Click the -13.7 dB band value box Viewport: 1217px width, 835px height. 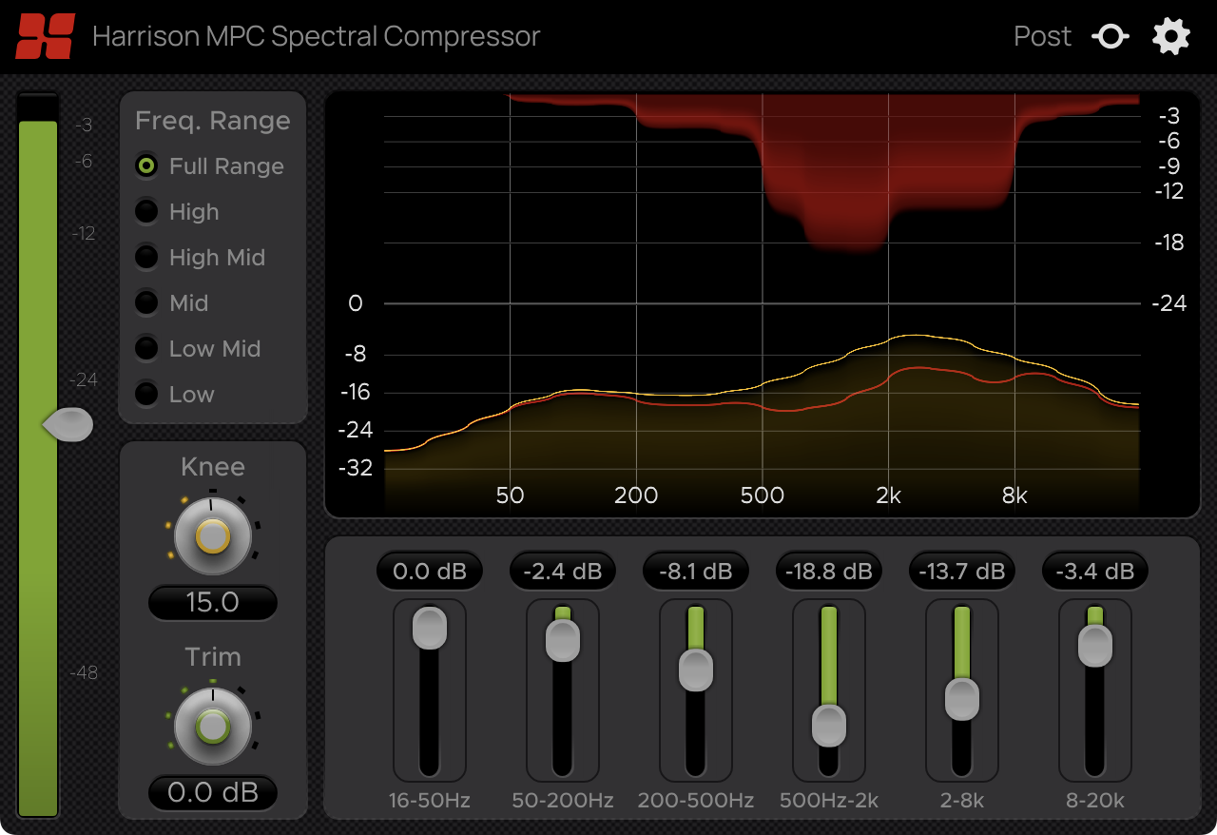coord(962,572)
